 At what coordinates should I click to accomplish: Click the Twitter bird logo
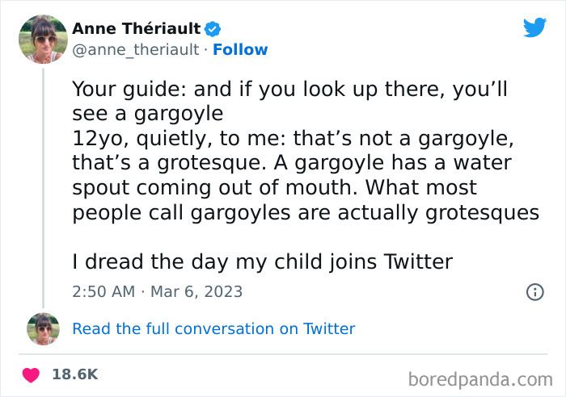tap(534, 27)
